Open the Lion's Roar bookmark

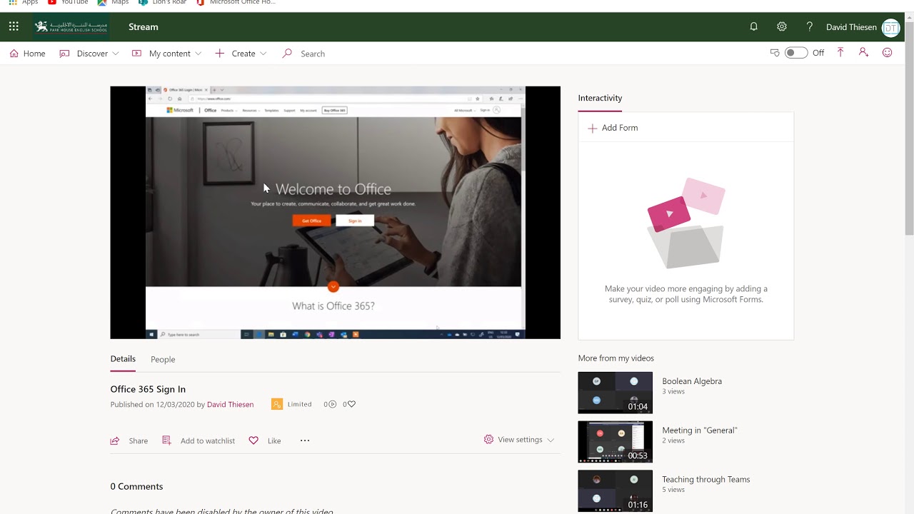coord(163,2)
